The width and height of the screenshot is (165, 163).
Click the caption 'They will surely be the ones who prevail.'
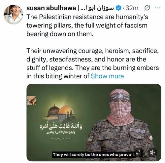tap(94, 155)
